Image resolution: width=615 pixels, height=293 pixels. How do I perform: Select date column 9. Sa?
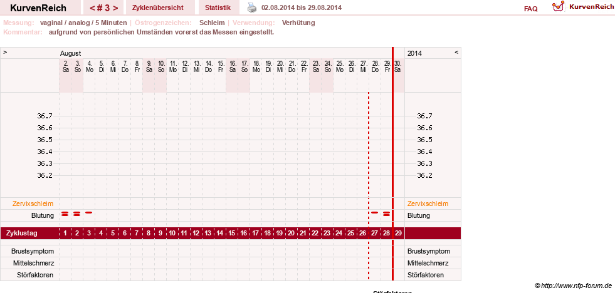click(149, 66)
